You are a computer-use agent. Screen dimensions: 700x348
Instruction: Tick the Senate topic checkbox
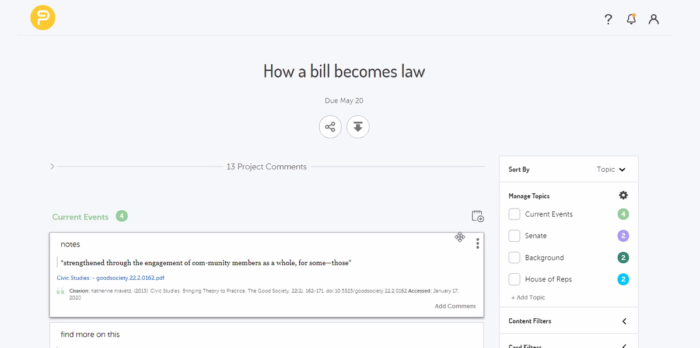pyautogui.click(x=514, y=236)
